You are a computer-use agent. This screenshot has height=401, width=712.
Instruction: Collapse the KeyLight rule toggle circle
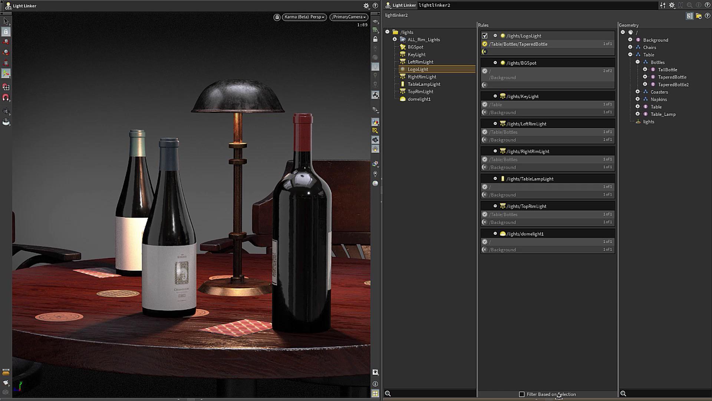tap(495, 96)
